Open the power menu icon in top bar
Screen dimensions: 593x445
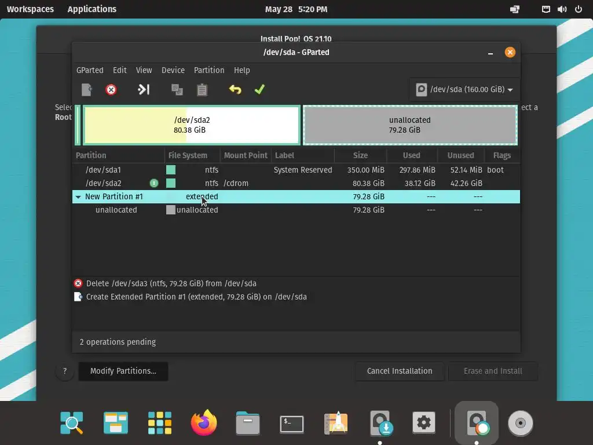click(x=579, y=9)
